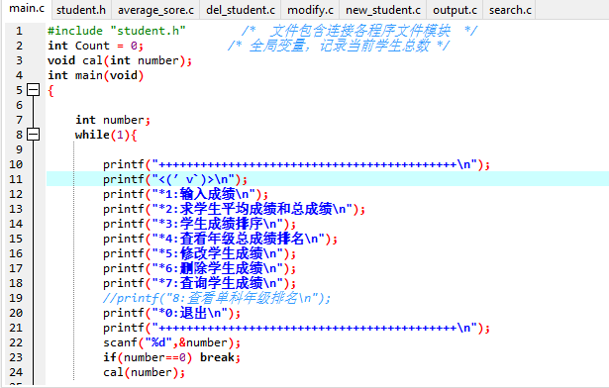Click on 'int Count = 0;' line
The image size is (609, 388).
click(x=95, y=46)
